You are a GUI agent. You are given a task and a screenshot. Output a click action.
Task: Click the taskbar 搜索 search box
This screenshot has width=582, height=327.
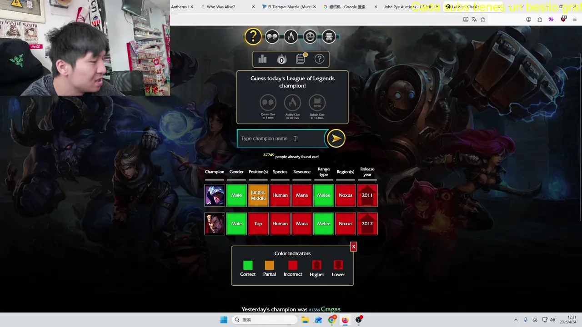coord(265,320)
